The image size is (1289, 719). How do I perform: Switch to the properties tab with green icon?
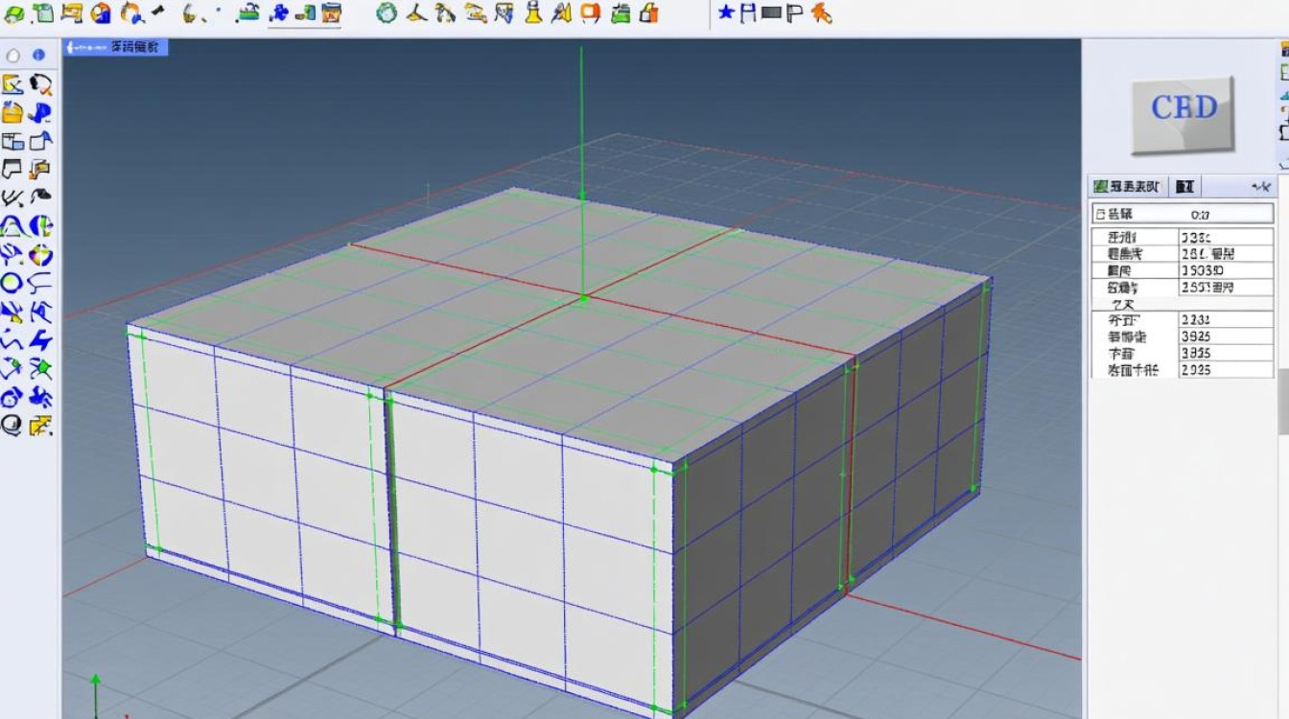pos(1127,186)
